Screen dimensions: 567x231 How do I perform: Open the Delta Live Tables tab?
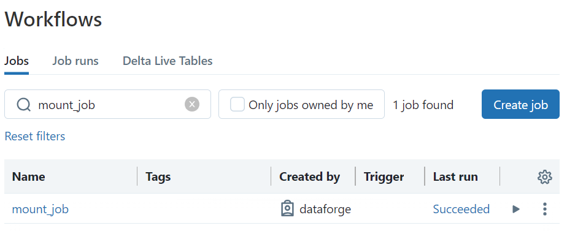tap(168, 61)
